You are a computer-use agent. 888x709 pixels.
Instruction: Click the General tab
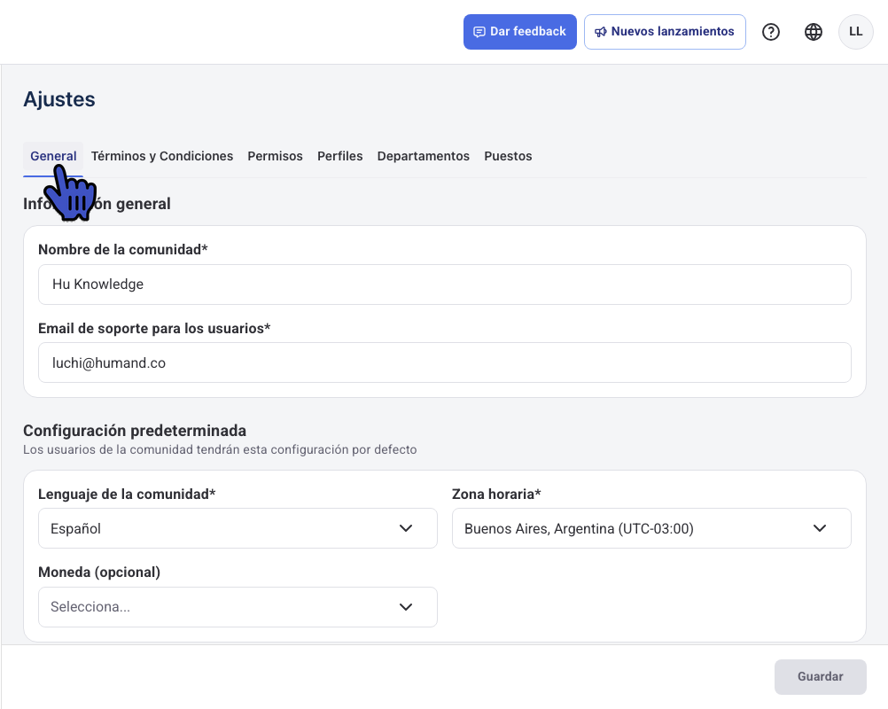coord(53,156)
